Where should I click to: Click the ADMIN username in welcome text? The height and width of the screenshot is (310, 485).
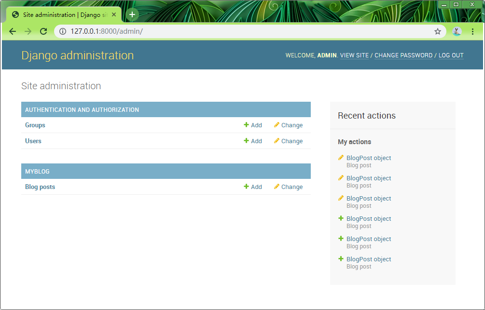click(x=327, y=55)
